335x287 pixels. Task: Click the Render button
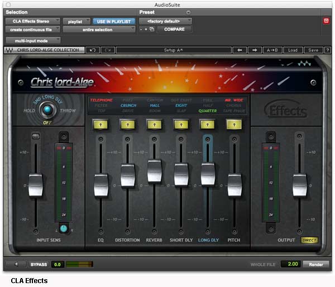316,264
